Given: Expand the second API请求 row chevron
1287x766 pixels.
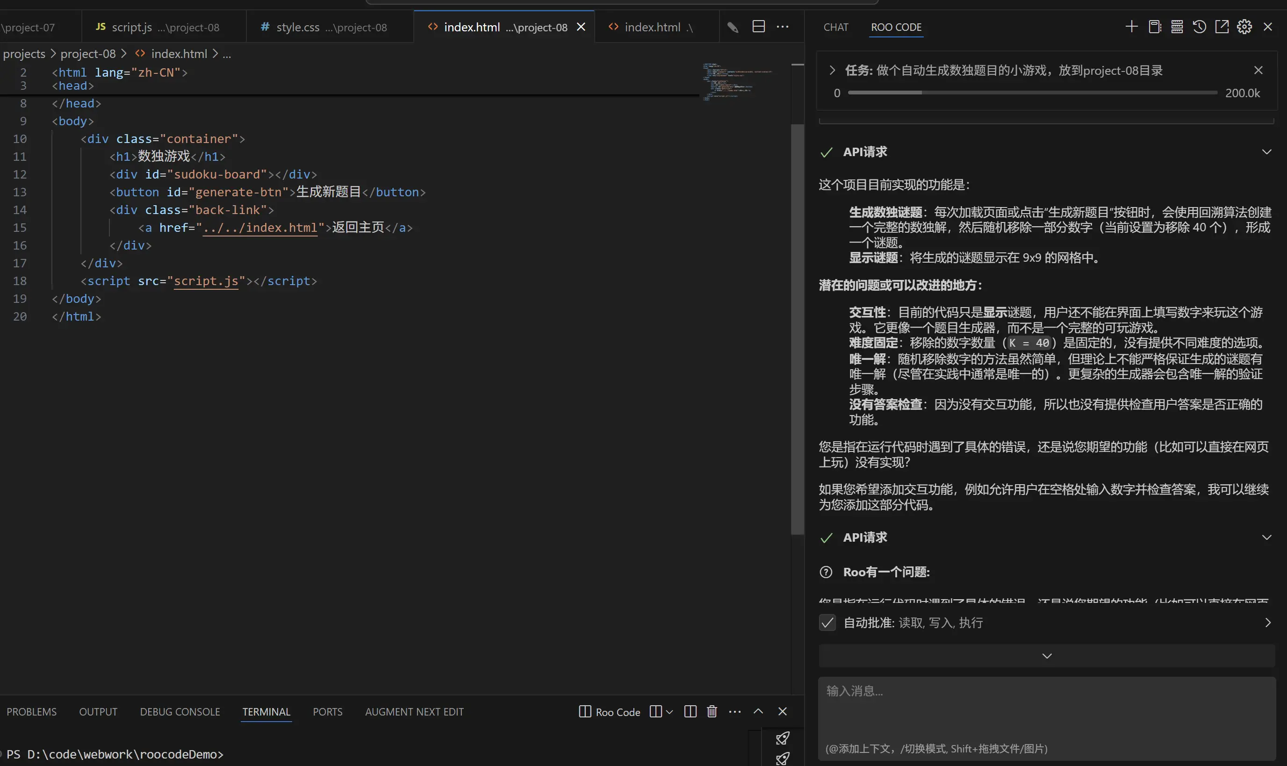Looking at the screenshot, I should click(x=1266, y=537).
